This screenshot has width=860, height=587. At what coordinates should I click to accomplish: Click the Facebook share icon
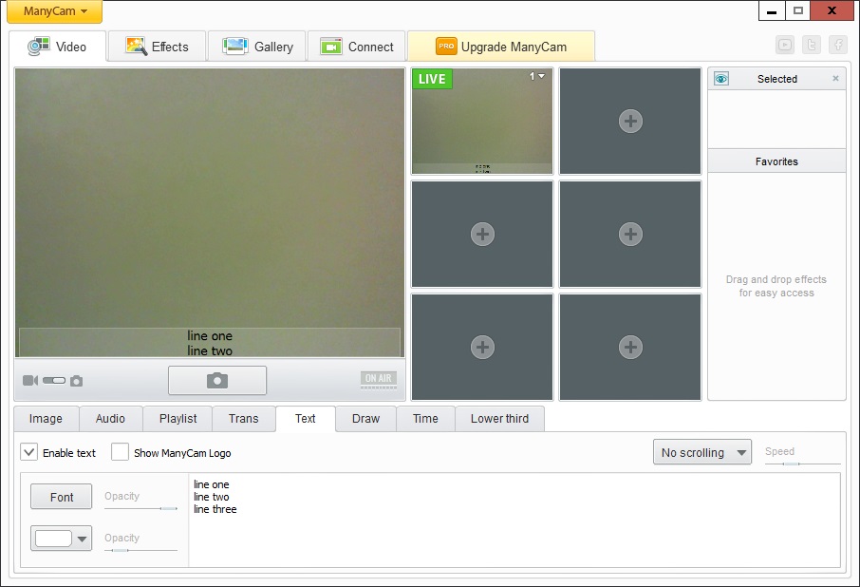pos(837,45)
